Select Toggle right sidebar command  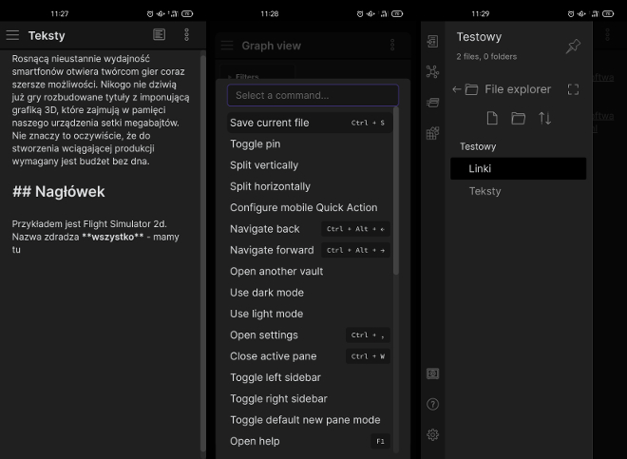coord(278,399)
